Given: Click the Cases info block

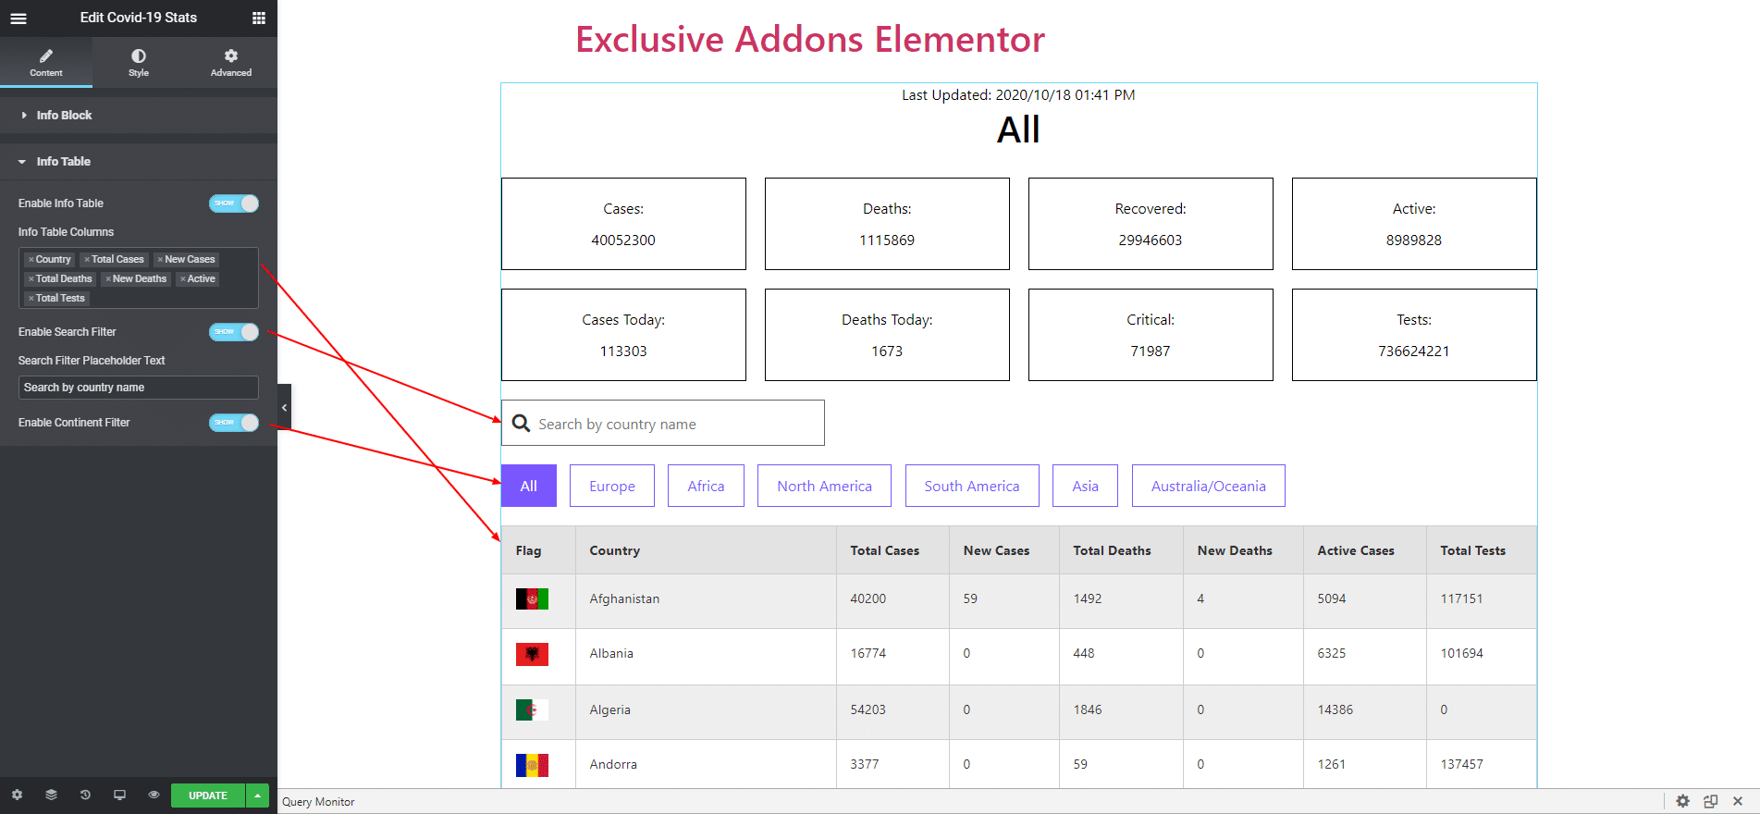Looking at the screenshot, I should coord(623,224).
